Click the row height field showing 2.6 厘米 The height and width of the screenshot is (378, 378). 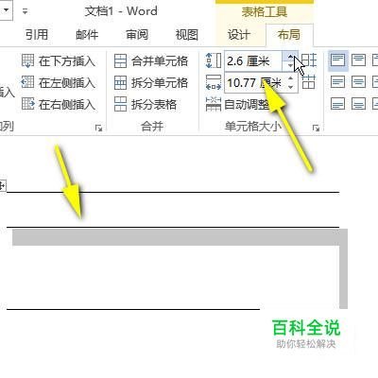[x=253, y=60]
